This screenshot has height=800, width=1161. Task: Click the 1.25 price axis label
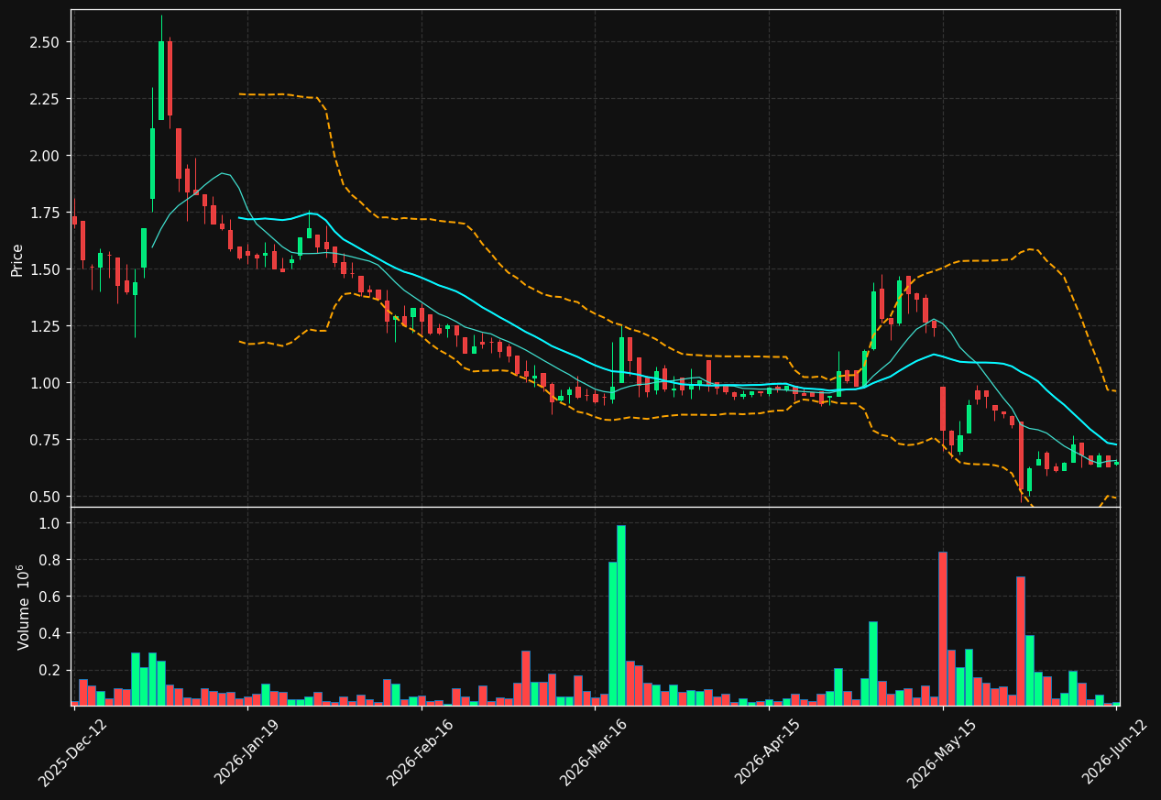click(x=44, y=326)
